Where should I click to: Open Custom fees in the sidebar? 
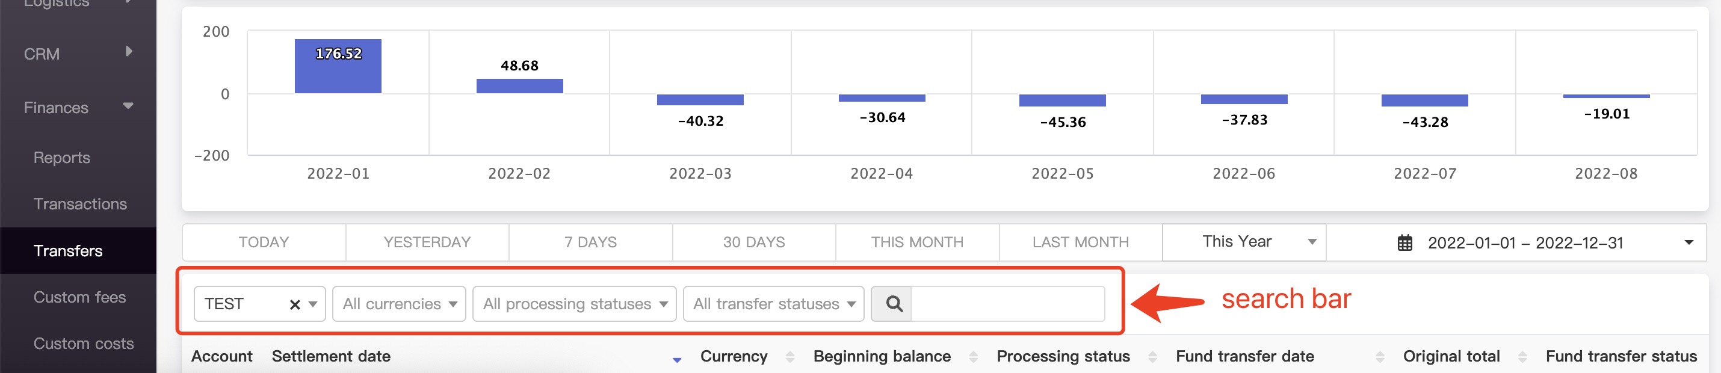coord(79,297)
